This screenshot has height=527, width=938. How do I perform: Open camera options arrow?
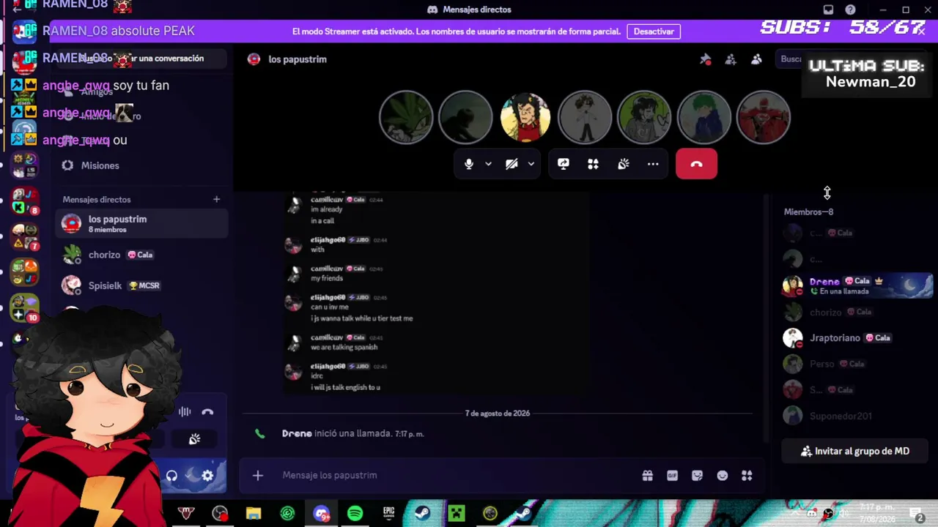[x=531, y=164]
